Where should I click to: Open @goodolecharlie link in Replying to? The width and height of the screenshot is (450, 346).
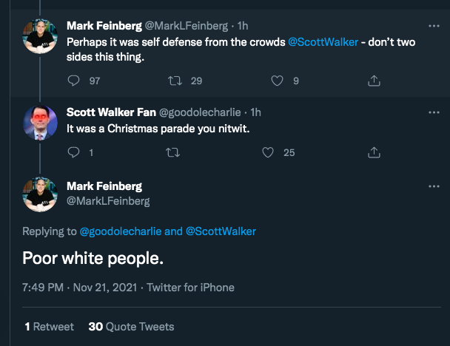[x=120, y=231]
